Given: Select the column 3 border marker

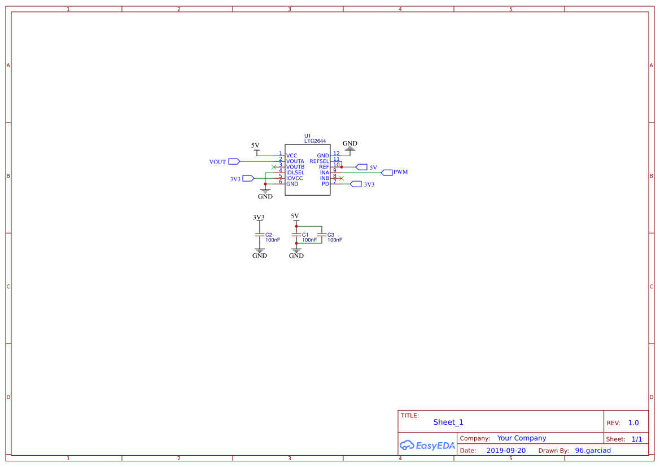Looking at the screenshot, I should 289,8.
